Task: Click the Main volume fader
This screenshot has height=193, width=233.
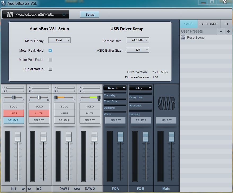Action: point(171,137)
